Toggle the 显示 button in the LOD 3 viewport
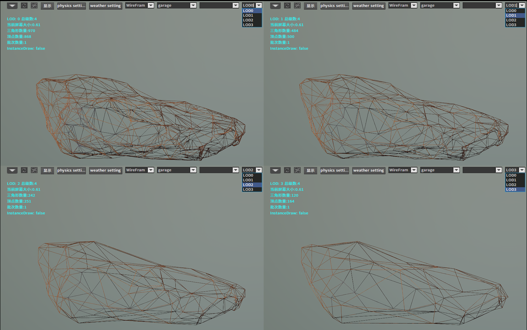 (310, 170)
